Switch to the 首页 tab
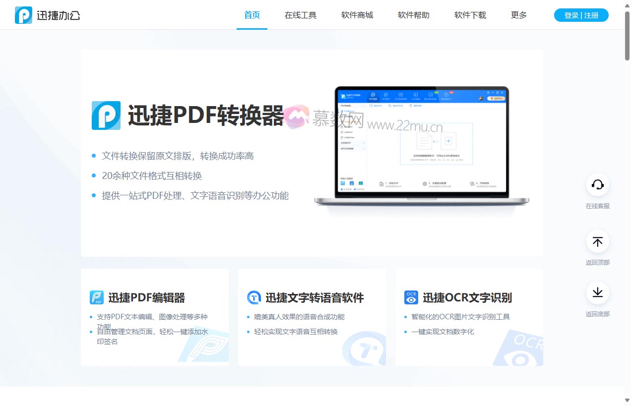This screenshot has width=631, height=406. pyautogui.click(x=252, y=15)
